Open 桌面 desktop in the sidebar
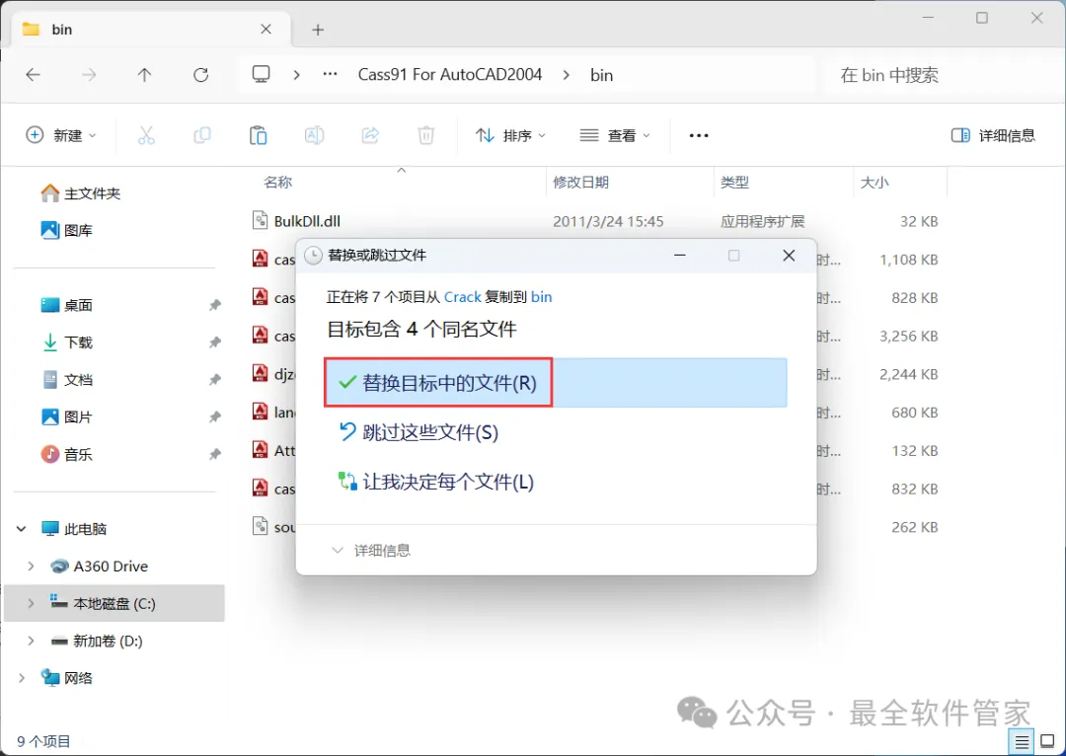 pyautogui.click(x=67, y=305)
